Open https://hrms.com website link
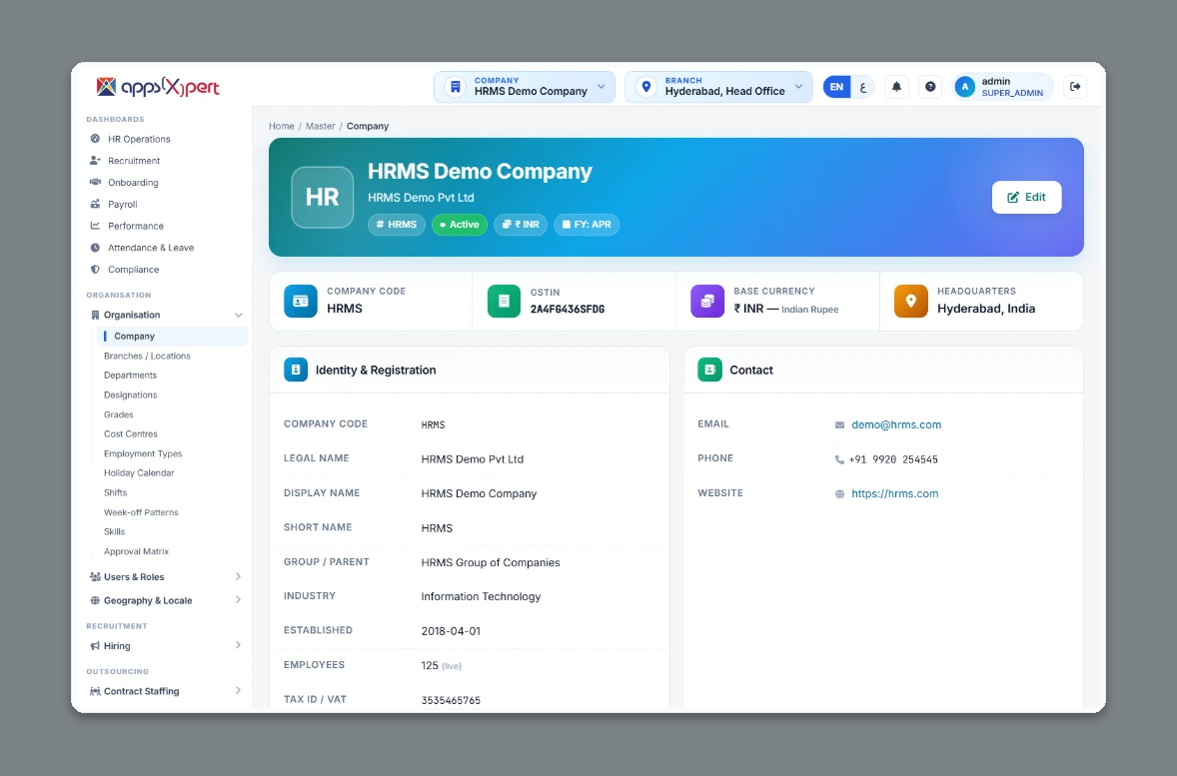1177x776 pixels. (895, 493)
